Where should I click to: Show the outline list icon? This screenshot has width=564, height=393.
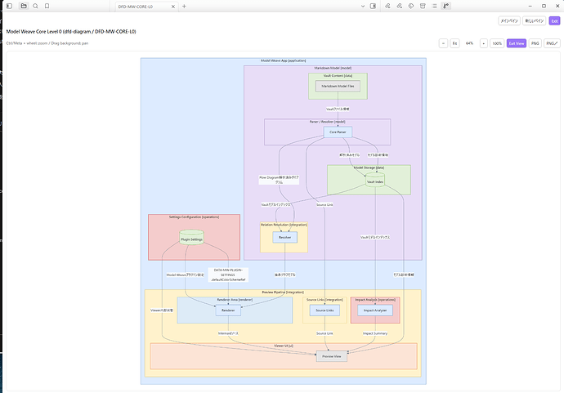(434, 6)
